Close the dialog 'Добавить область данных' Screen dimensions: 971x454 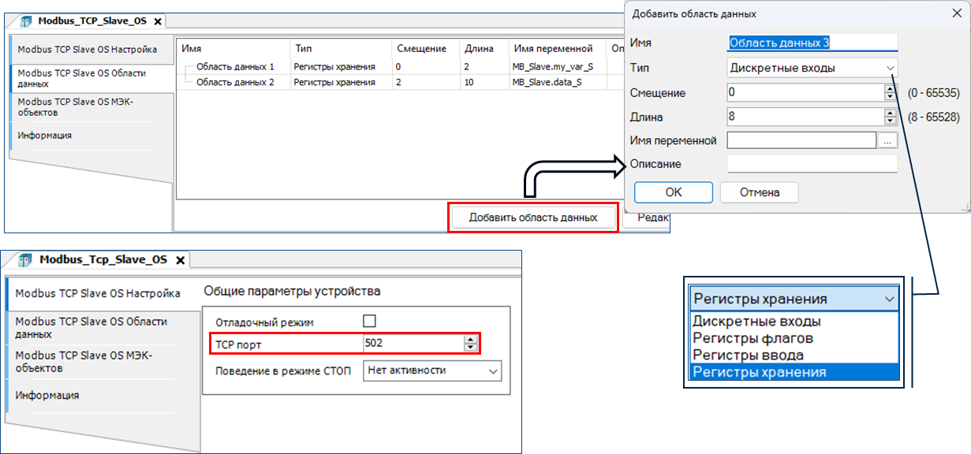956,13
